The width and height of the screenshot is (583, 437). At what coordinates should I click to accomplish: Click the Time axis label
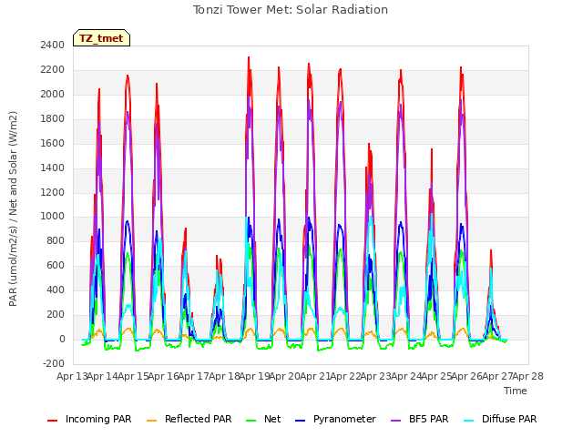pos(516,391)
